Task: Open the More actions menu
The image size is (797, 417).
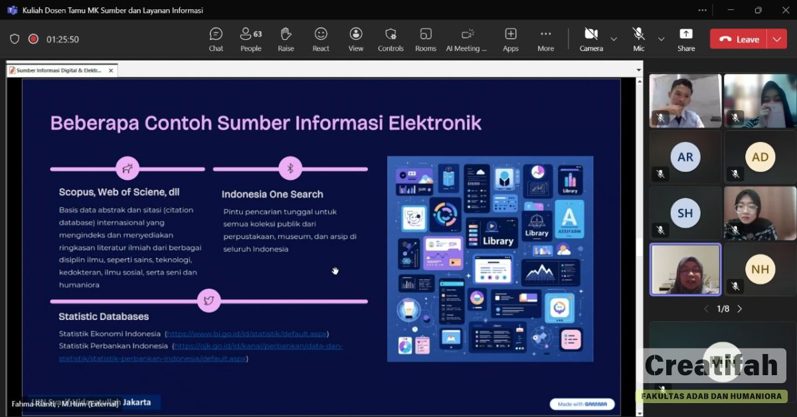Action: coord(545,39)
